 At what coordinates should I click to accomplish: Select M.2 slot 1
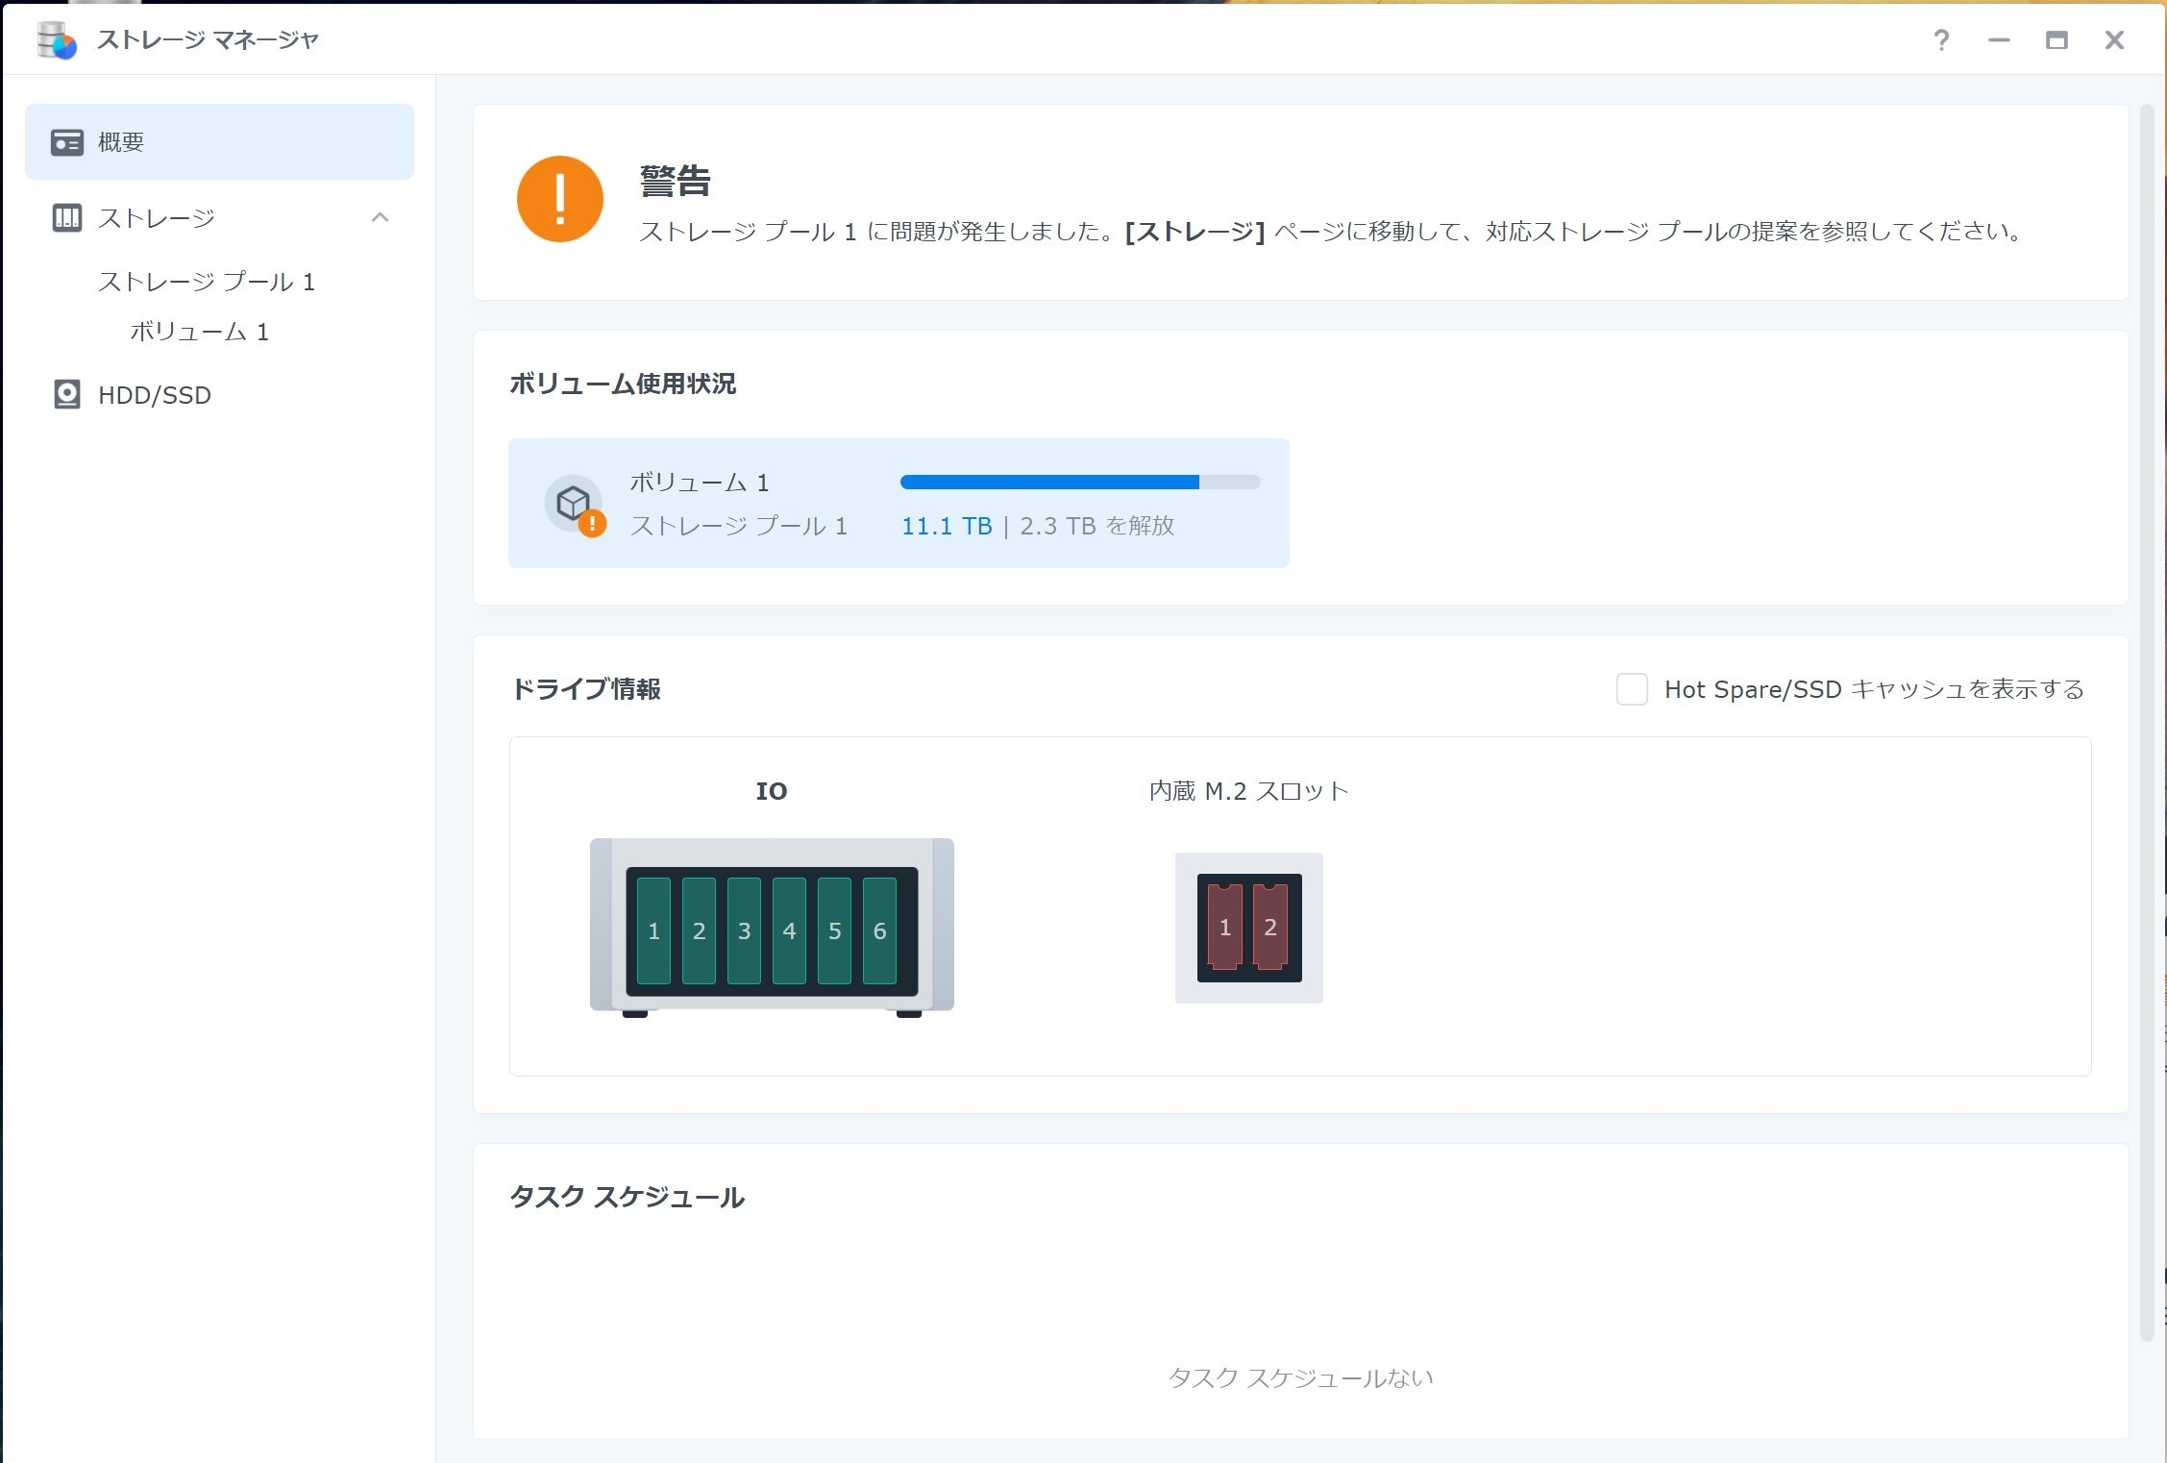pos(1224,928)
